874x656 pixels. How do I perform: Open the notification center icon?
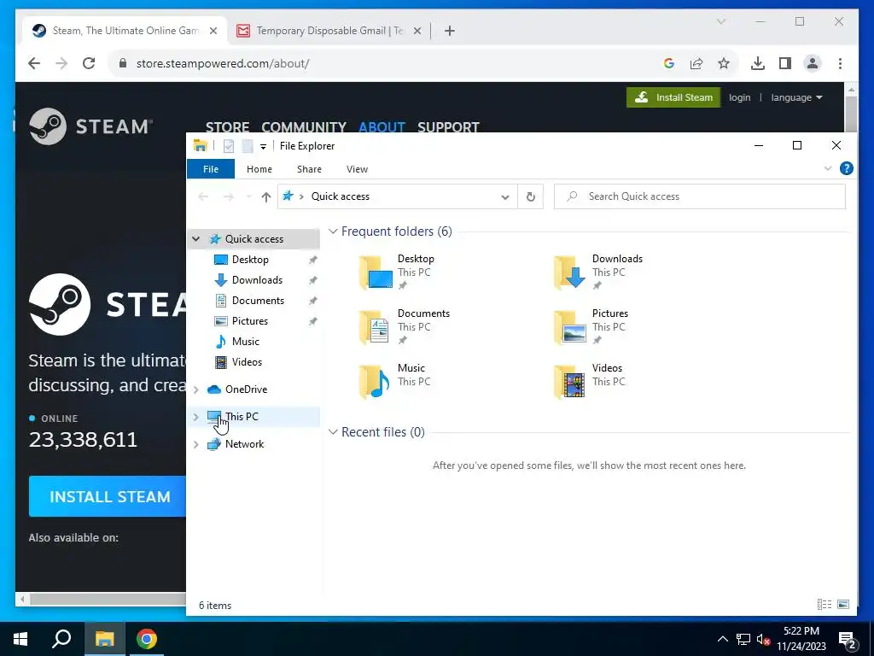click(x=848, y=639)
